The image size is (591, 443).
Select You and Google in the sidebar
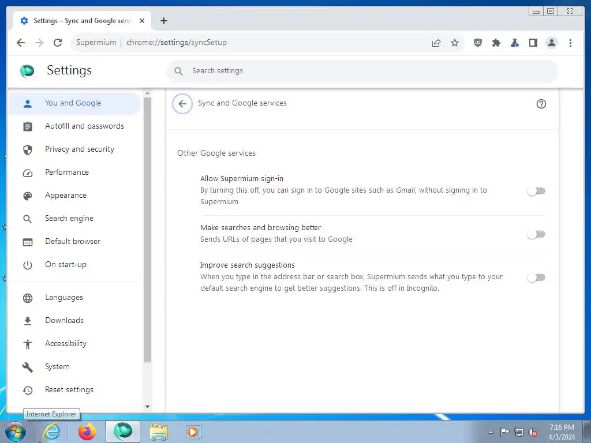pos(74,103)
